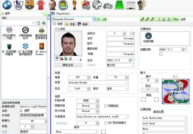The width and height of the screenshot is (193, 134).
Task: Tick the checkbox under 加盟日期
Action: [161, 54]
